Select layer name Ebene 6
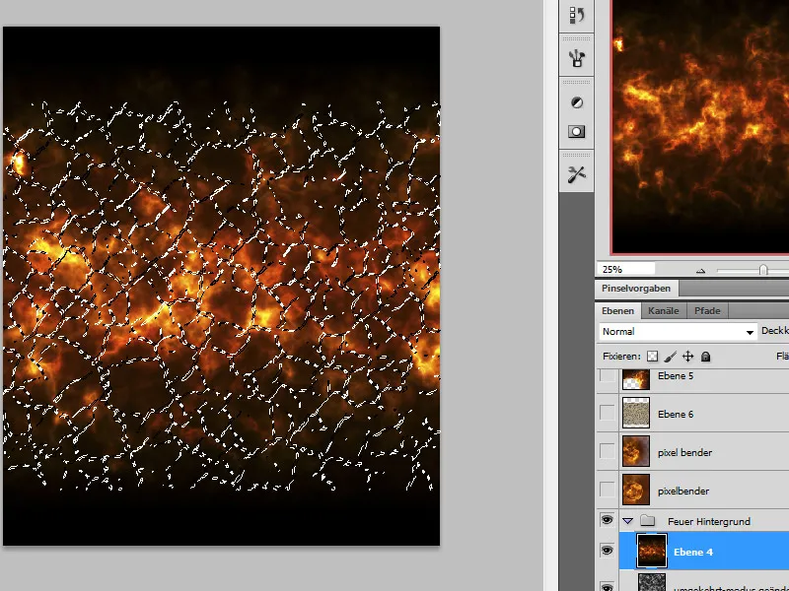This screenshot has width=789, height=591. coord(676,414)
